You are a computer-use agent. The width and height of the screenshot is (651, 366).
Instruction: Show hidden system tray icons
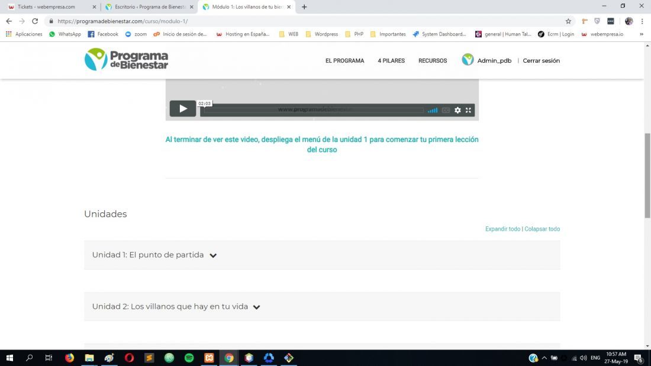click(544, 358)
